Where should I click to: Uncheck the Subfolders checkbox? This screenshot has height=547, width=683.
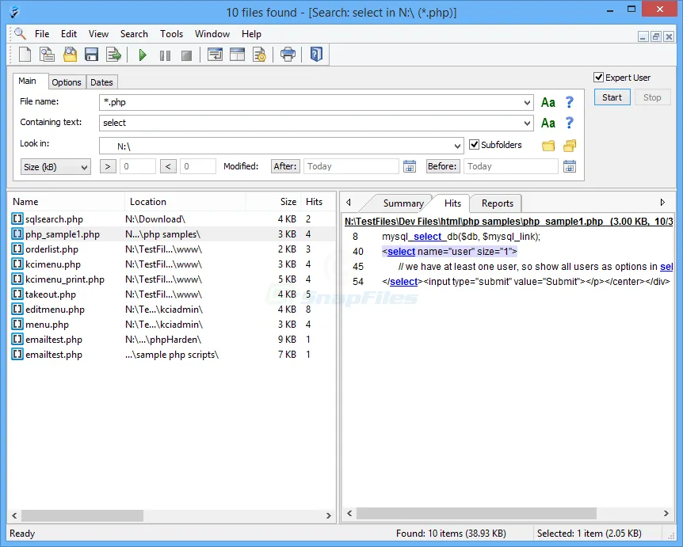point(475,145)
